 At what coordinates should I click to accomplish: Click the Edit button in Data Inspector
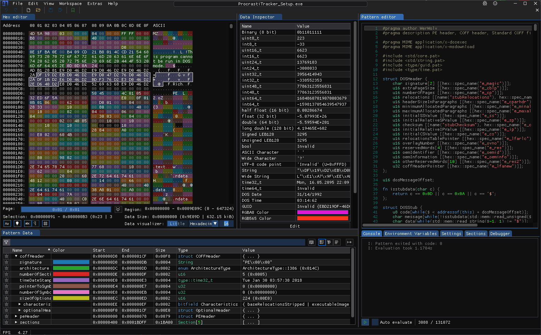295,226
